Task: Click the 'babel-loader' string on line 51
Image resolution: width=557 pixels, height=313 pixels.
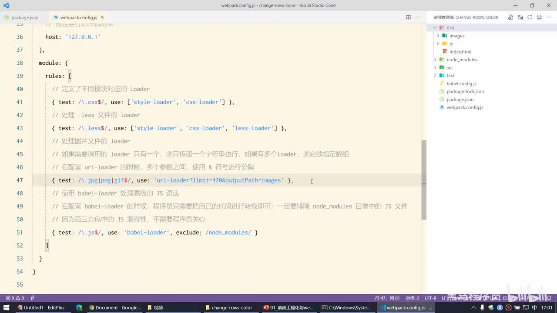Action: click(147, 233)
